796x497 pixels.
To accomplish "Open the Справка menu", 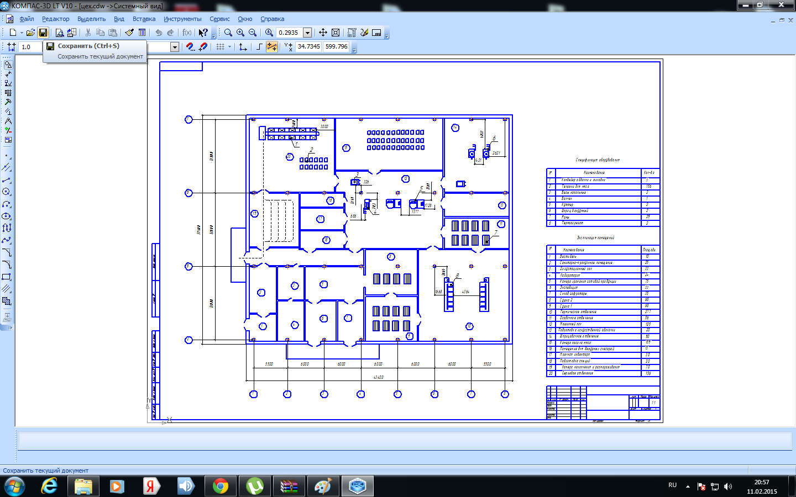I will 273,19.
